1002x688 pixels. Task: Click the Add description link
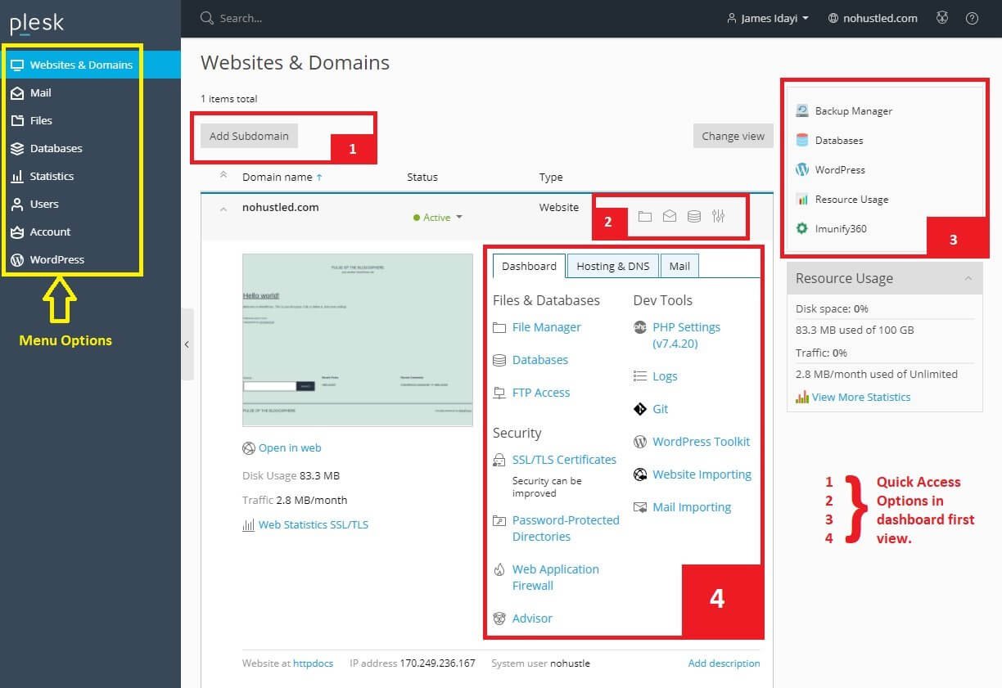(x=724, y=663)
